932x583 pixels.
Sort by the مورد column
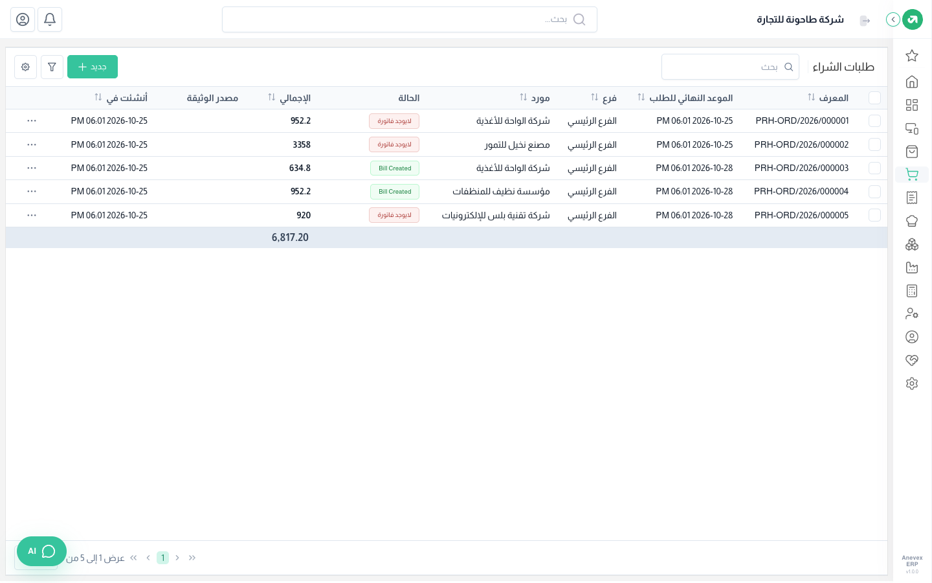click(x=524, y=97)
